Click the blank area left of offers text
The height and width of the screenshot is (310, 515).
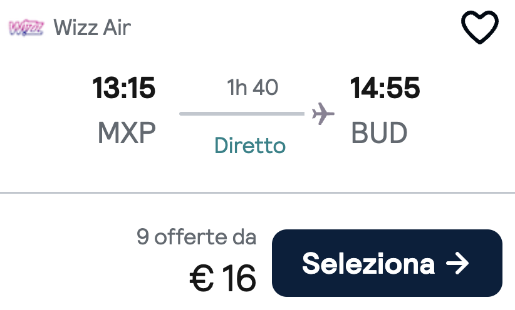point(66,259)
